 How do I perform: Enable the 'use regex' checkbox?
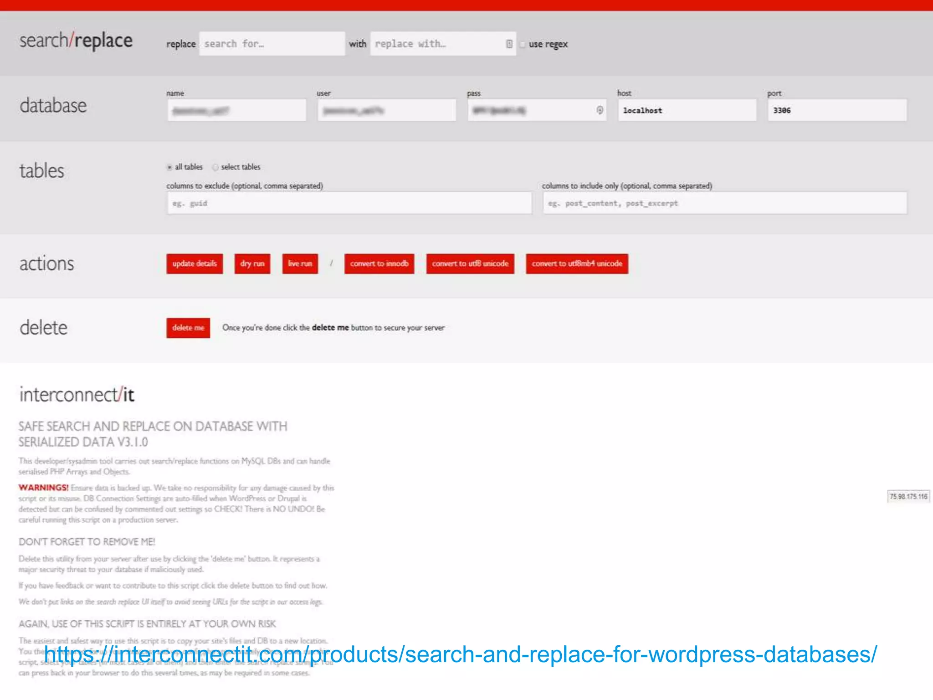[x=523, y=44]
